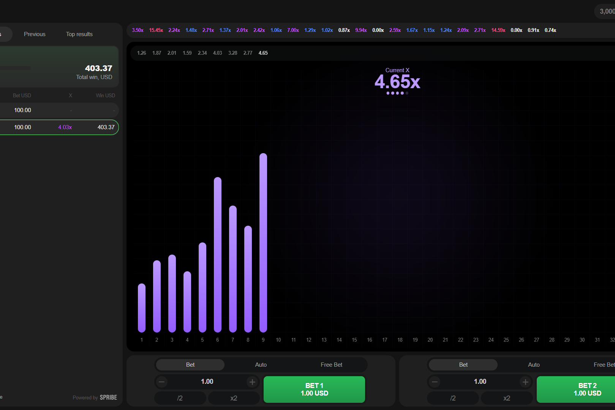Edit the 1.00 amount field in Bet 1
This screenshot has width=615, height=410.
coord(207,382)
